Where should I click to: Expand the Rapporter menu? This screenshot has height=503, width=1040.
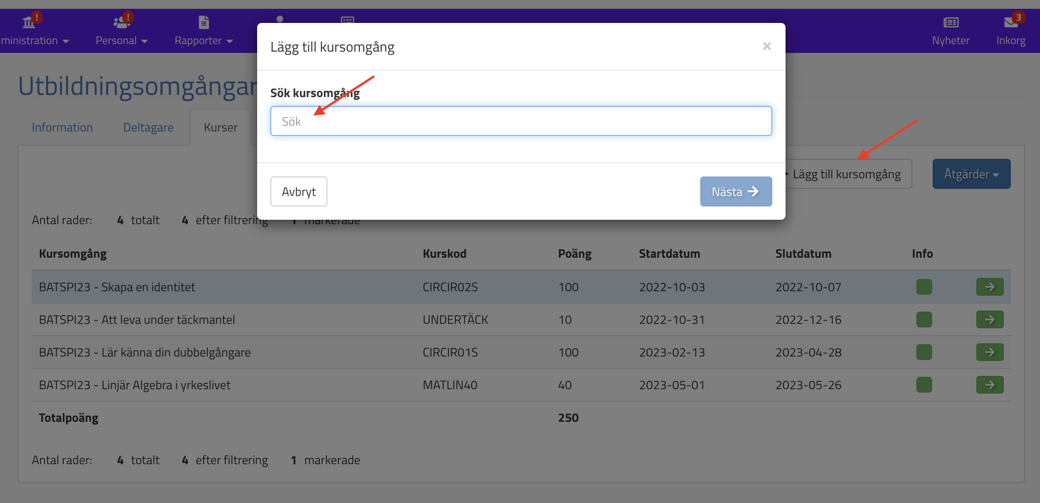pyautogui.click(x=203, y=41)
